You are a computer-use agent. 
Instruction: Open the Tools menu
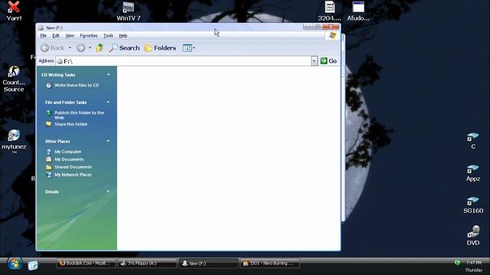(x=109, y=36)
